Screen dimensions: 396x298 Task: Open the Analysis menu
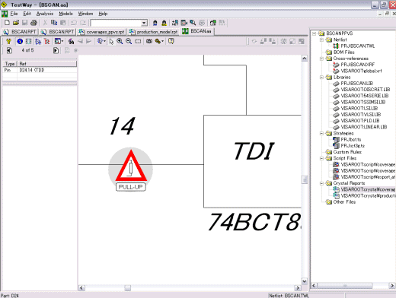click(45, 14)
